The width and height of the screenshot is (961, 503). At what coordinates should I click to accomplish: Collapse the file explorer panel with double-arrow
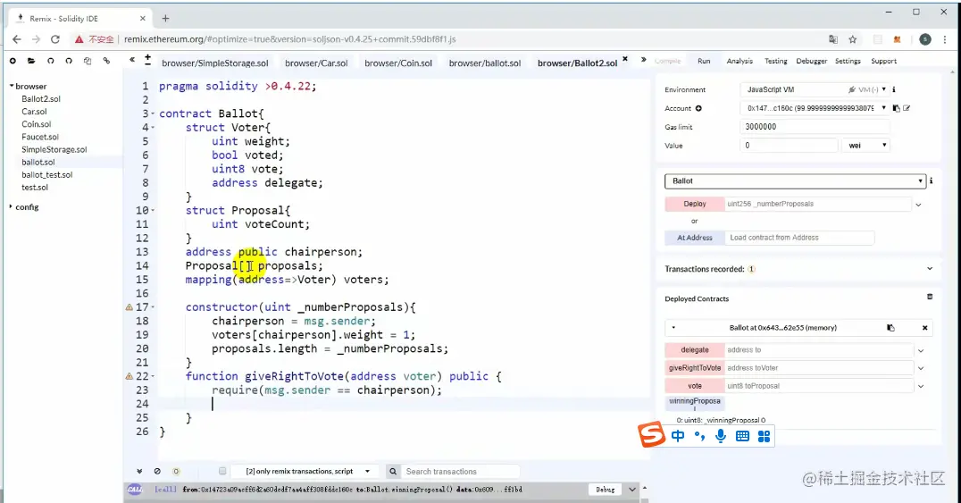(132, 60)
